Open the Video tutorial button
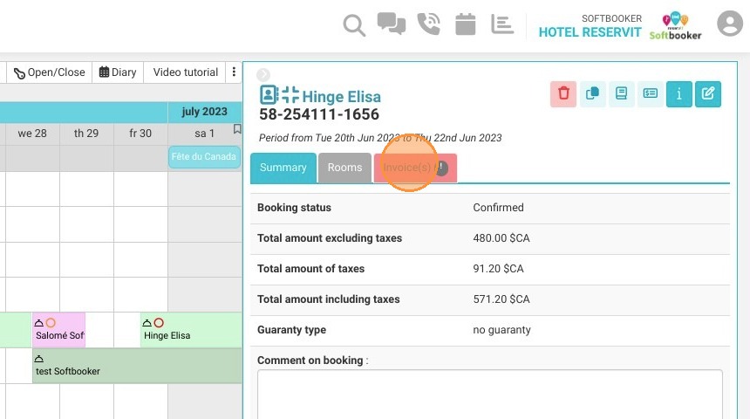Viewport: 750px width, 419px height. [185, 72]
